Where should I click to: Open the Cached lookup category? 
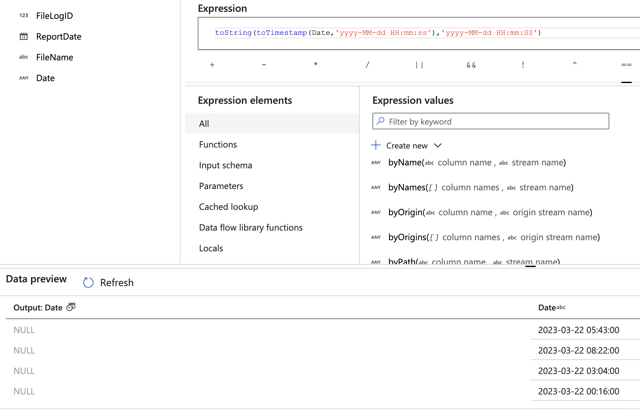click(x=228, y=207)
